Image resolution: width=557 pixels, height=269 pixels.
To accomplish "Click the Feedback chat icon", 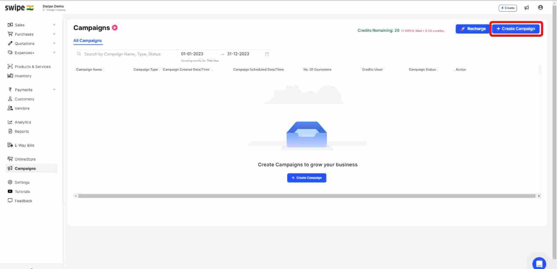I will point(10,200).
